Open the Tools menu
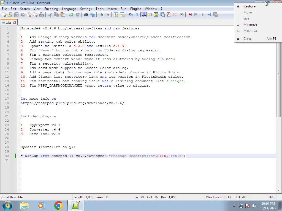282x211 pixels. click(99, 9)
